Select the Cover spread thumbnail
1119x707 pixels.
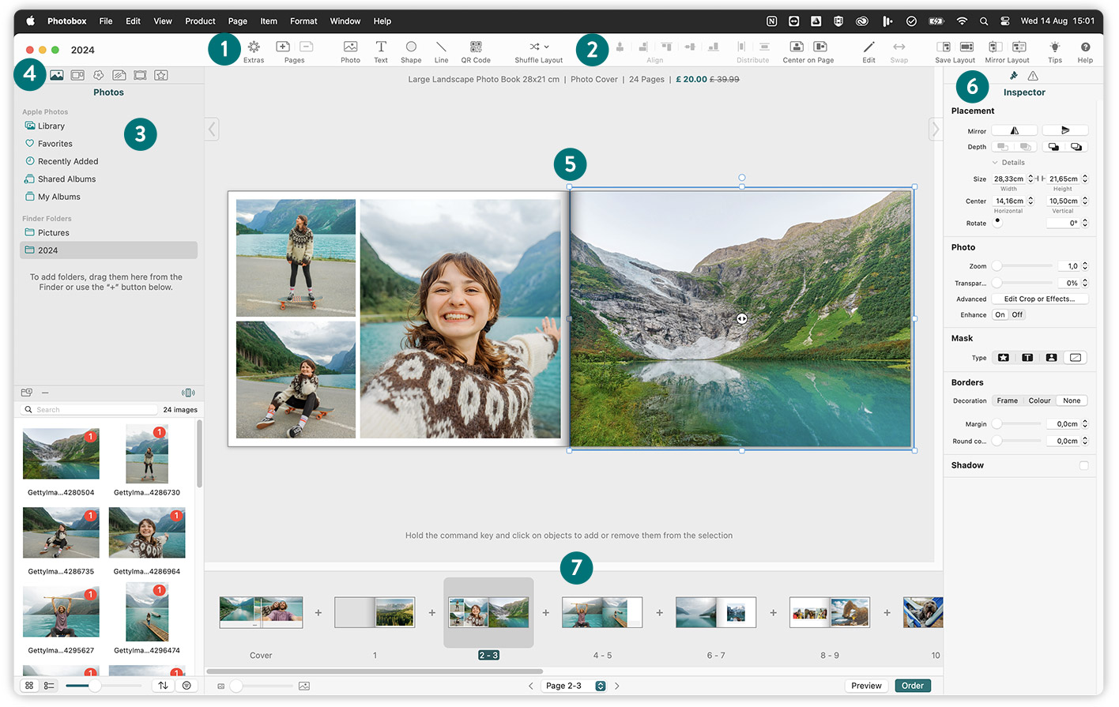261,613
